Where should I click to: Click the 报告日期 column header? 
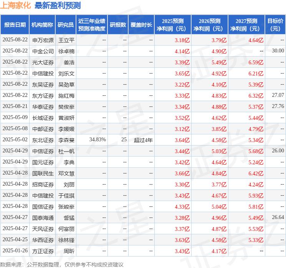[15, 25]
